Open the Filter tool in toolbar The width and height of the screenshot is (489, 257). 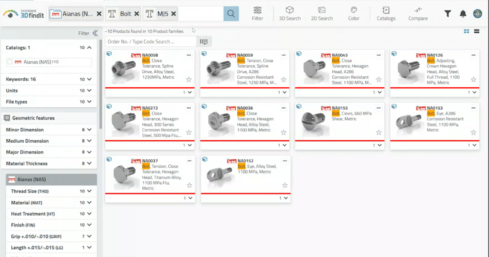click(257, 13)
